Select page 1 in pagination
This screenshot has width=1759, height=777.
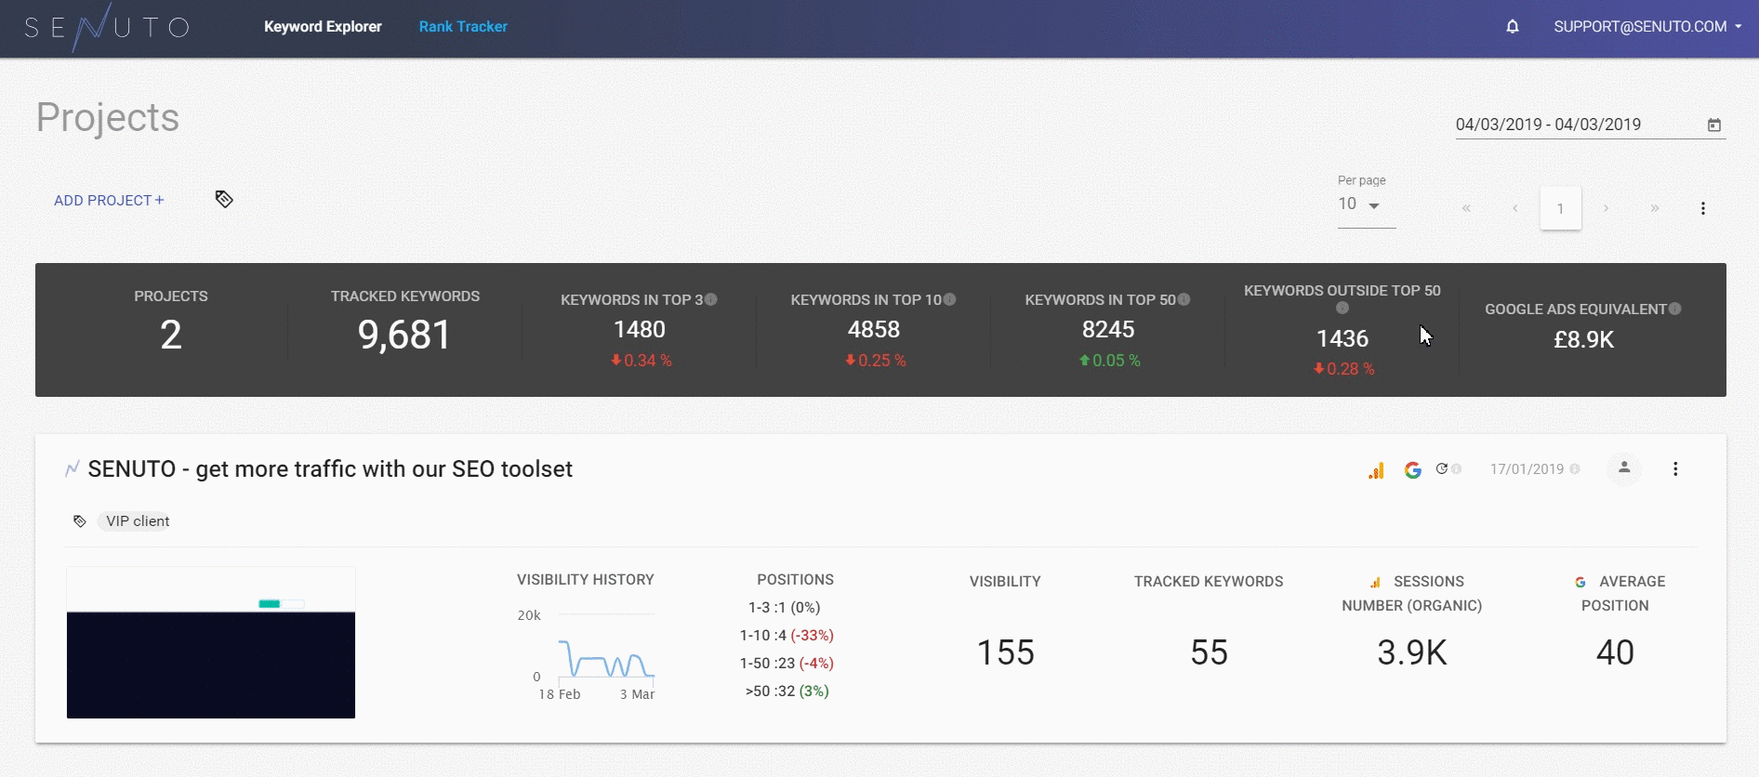tap(1561, 208)
